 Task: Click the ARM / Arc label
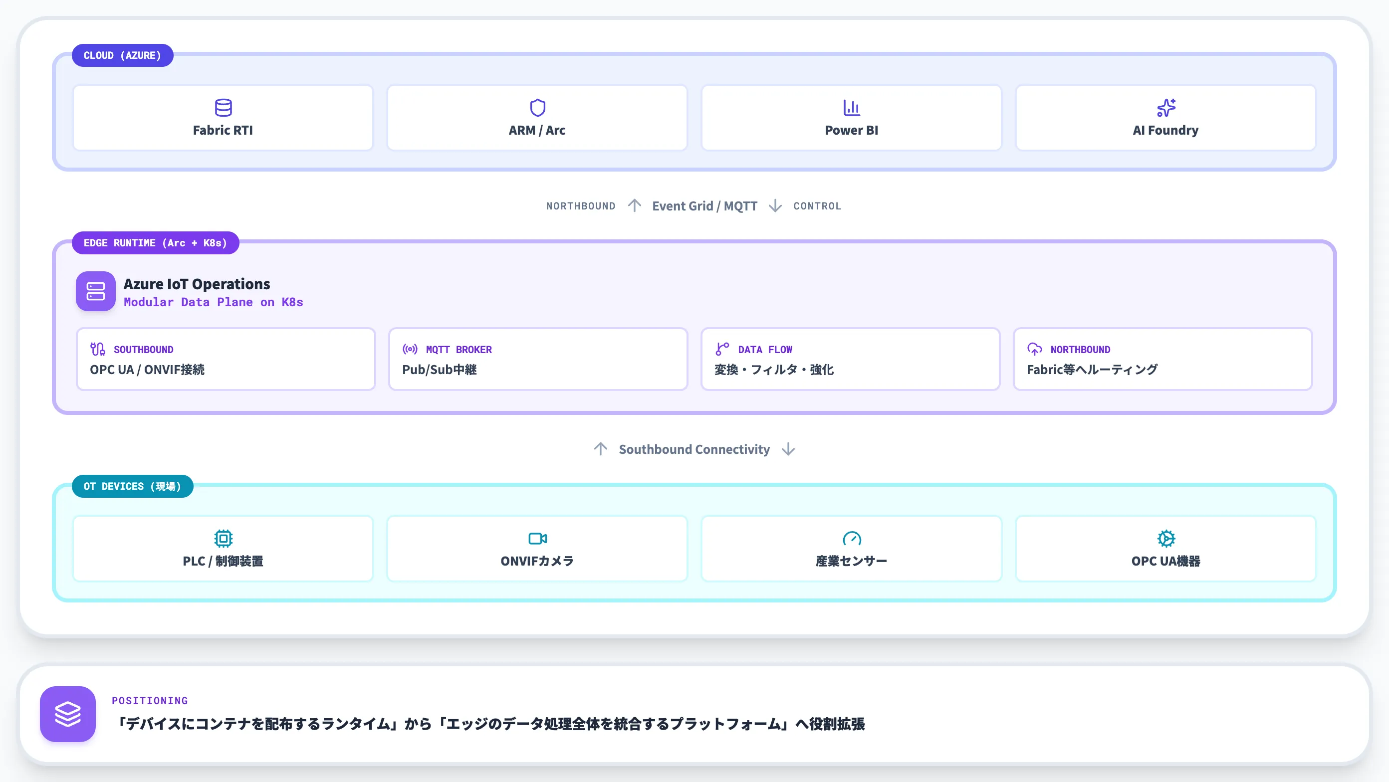[537, 131]
